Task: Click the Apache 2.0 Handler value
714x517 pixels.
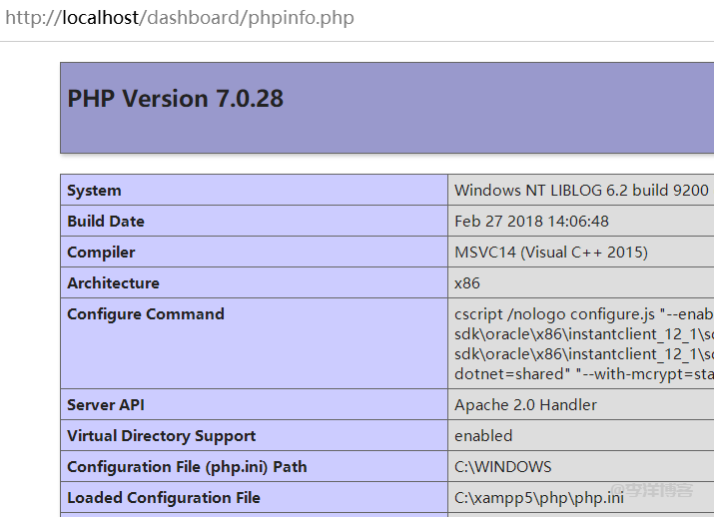Action: click(x=525, y=405)
